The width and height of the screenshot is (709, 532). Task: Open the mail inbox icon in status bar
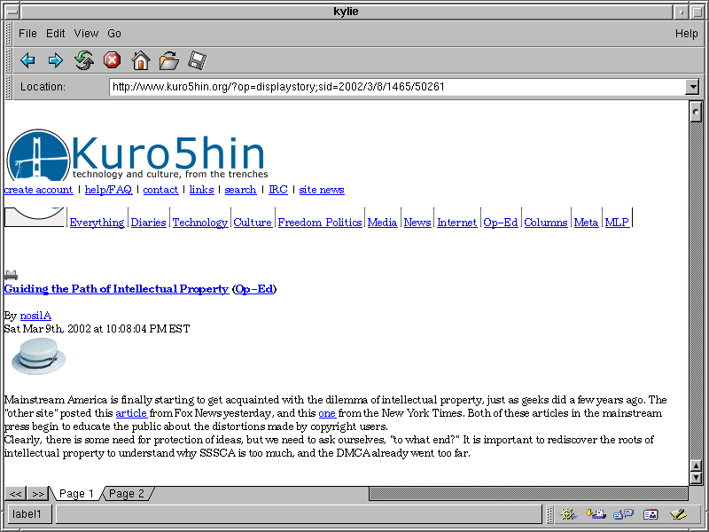(x=596, y=514)
